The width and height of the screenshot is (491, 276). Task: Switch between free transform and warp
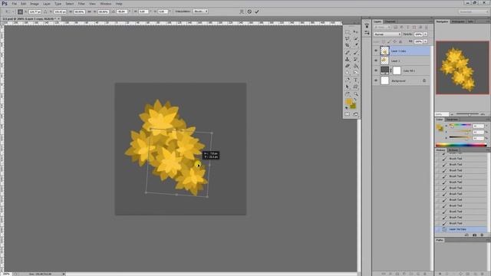tap(242, 11)
